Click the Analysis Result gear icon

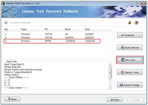6,23
